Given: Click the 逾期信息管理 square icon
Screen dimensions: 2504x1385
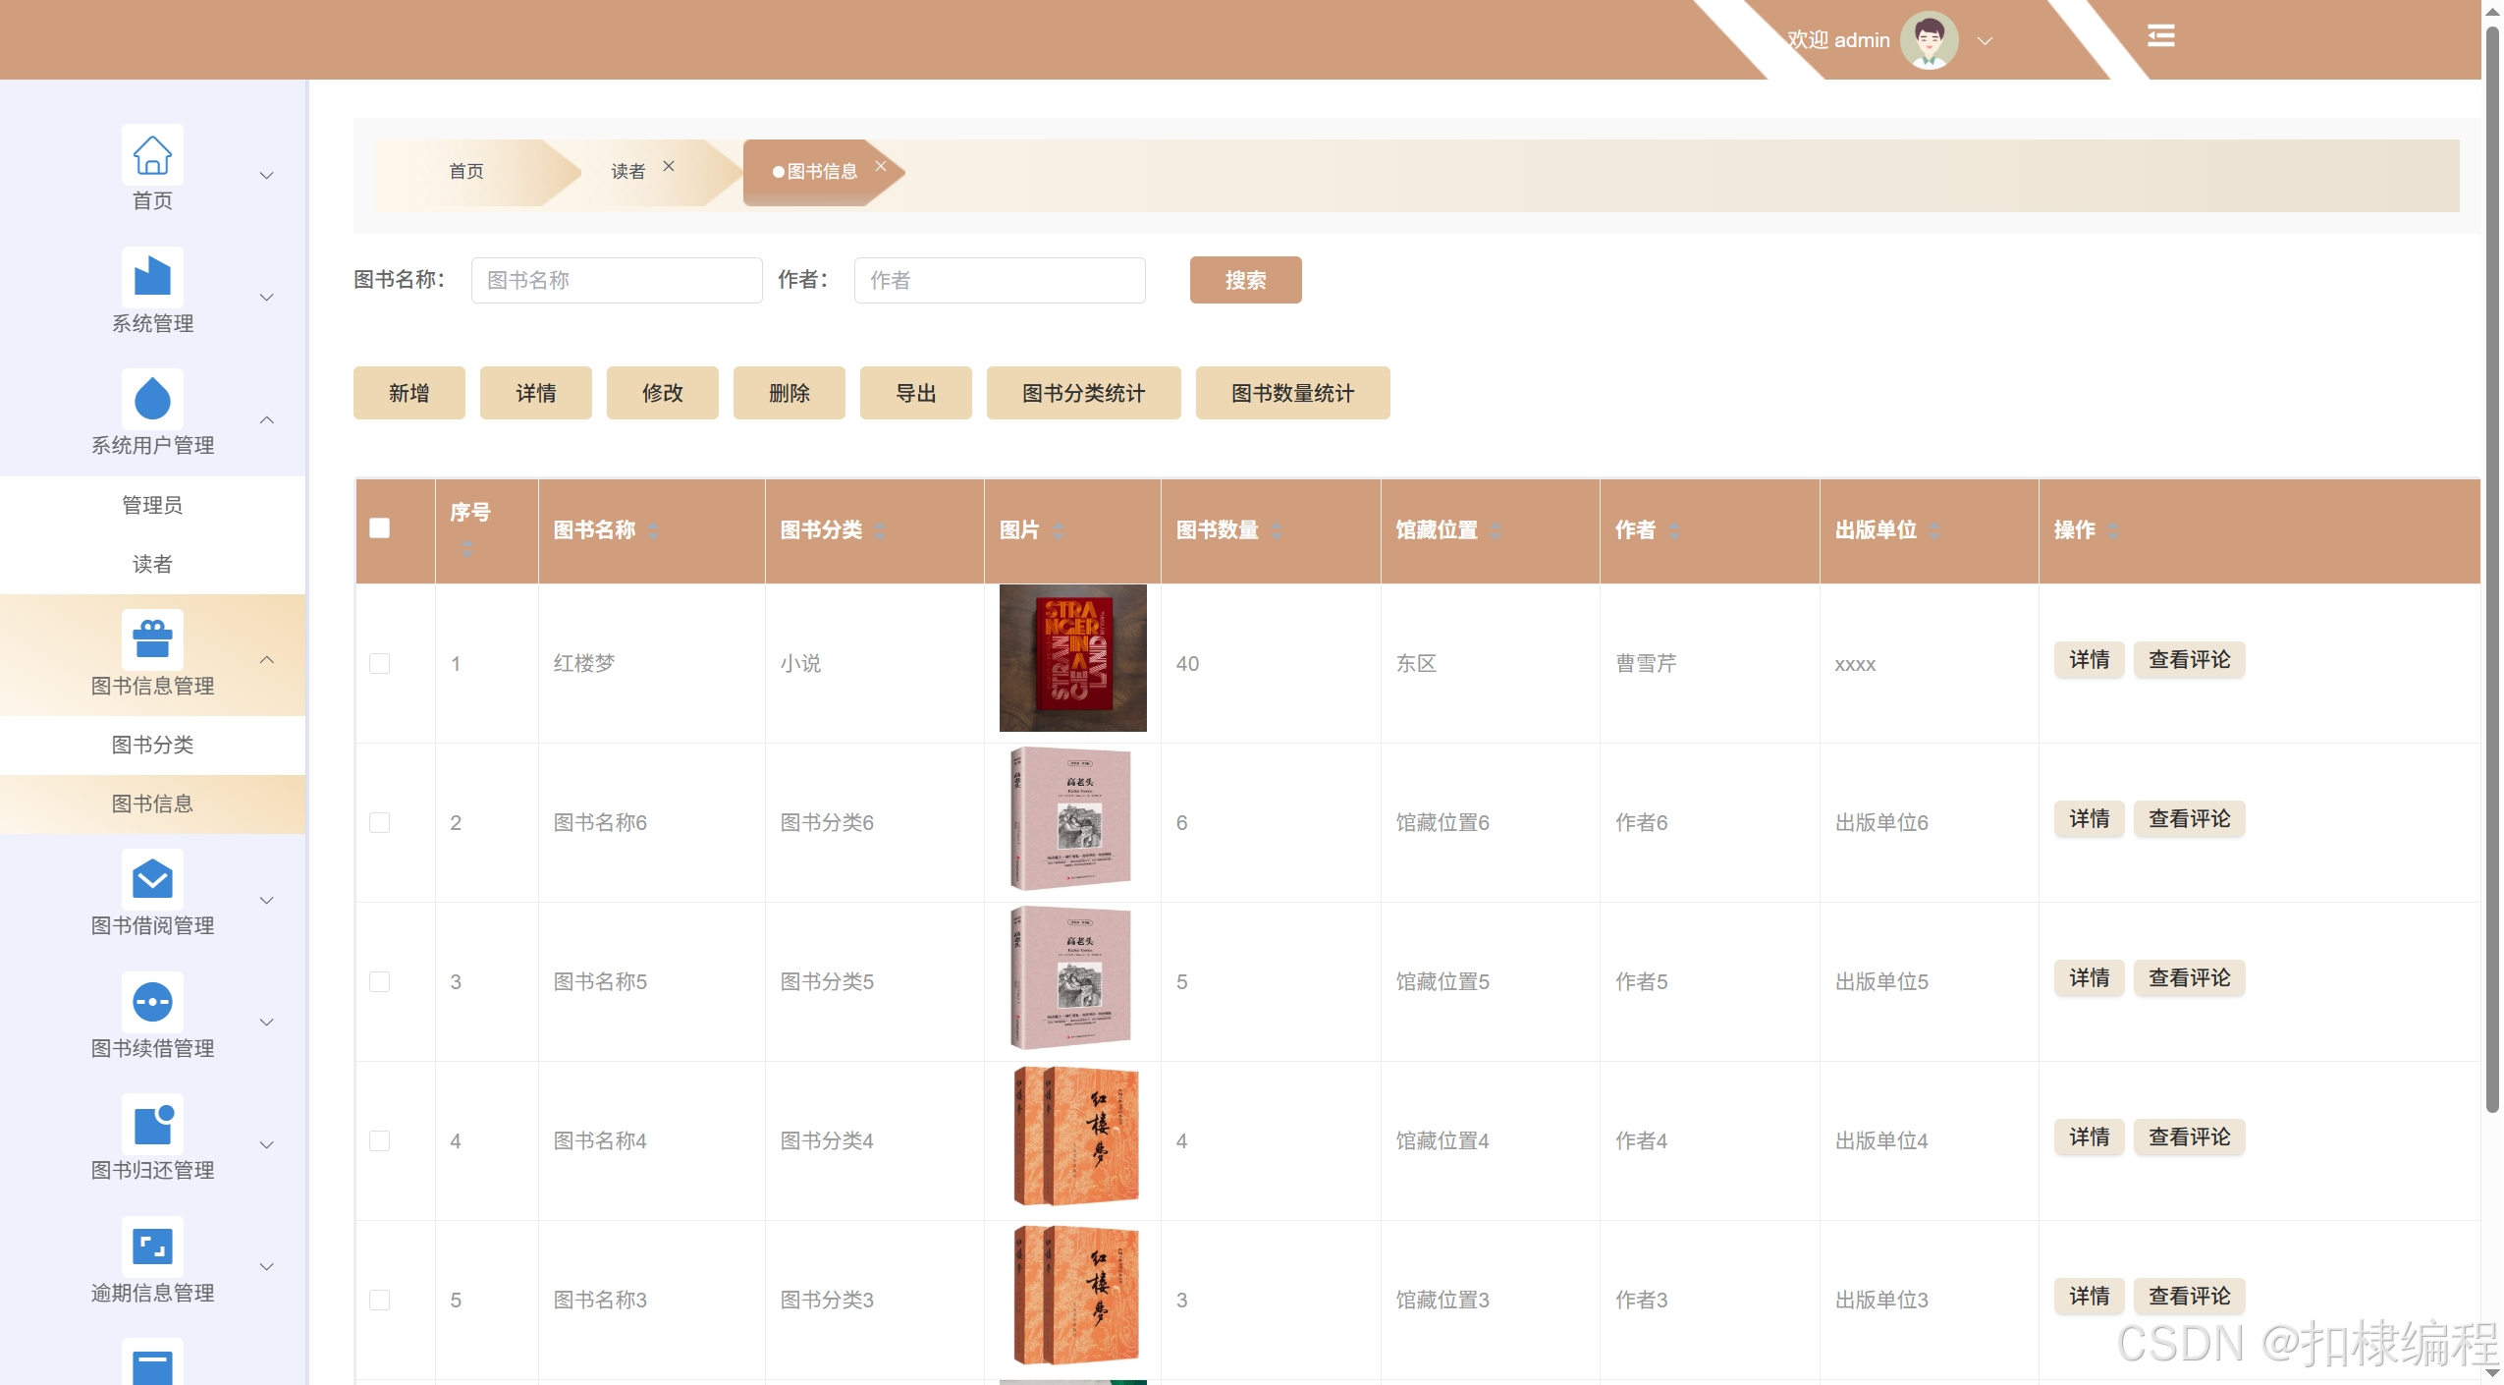Looking at the screenshot, I should point(152,1246).
